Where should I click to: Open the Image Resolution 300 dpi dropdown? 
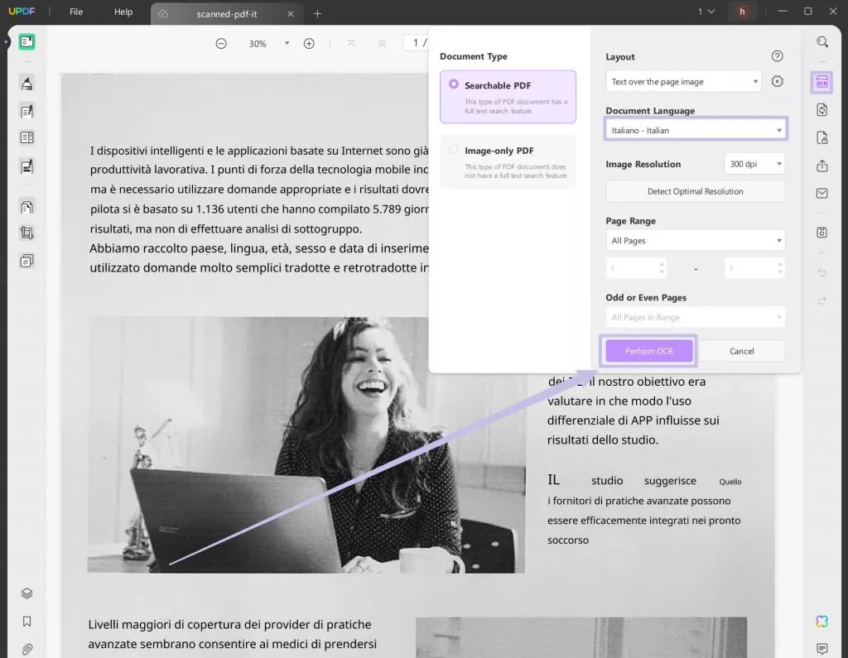754,164
